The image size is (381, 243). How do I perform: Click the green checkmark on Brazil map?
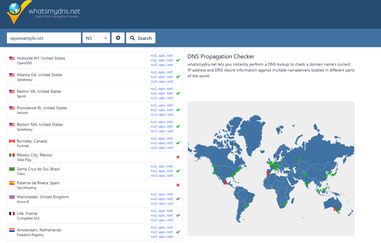tap(247, 206)
